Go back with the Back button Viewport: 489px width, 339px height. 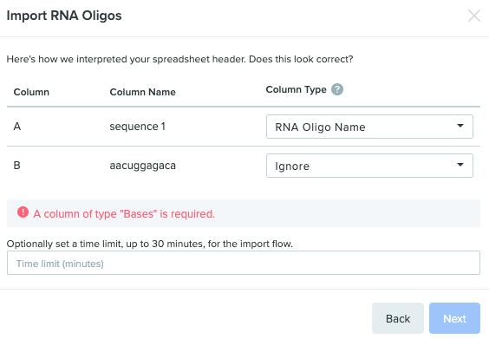click(398, 318)
